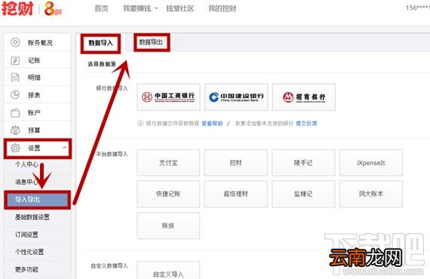Click the 平台数据导入 label
Viewport: 430px width, 279px height.
(x=112, y=155)
